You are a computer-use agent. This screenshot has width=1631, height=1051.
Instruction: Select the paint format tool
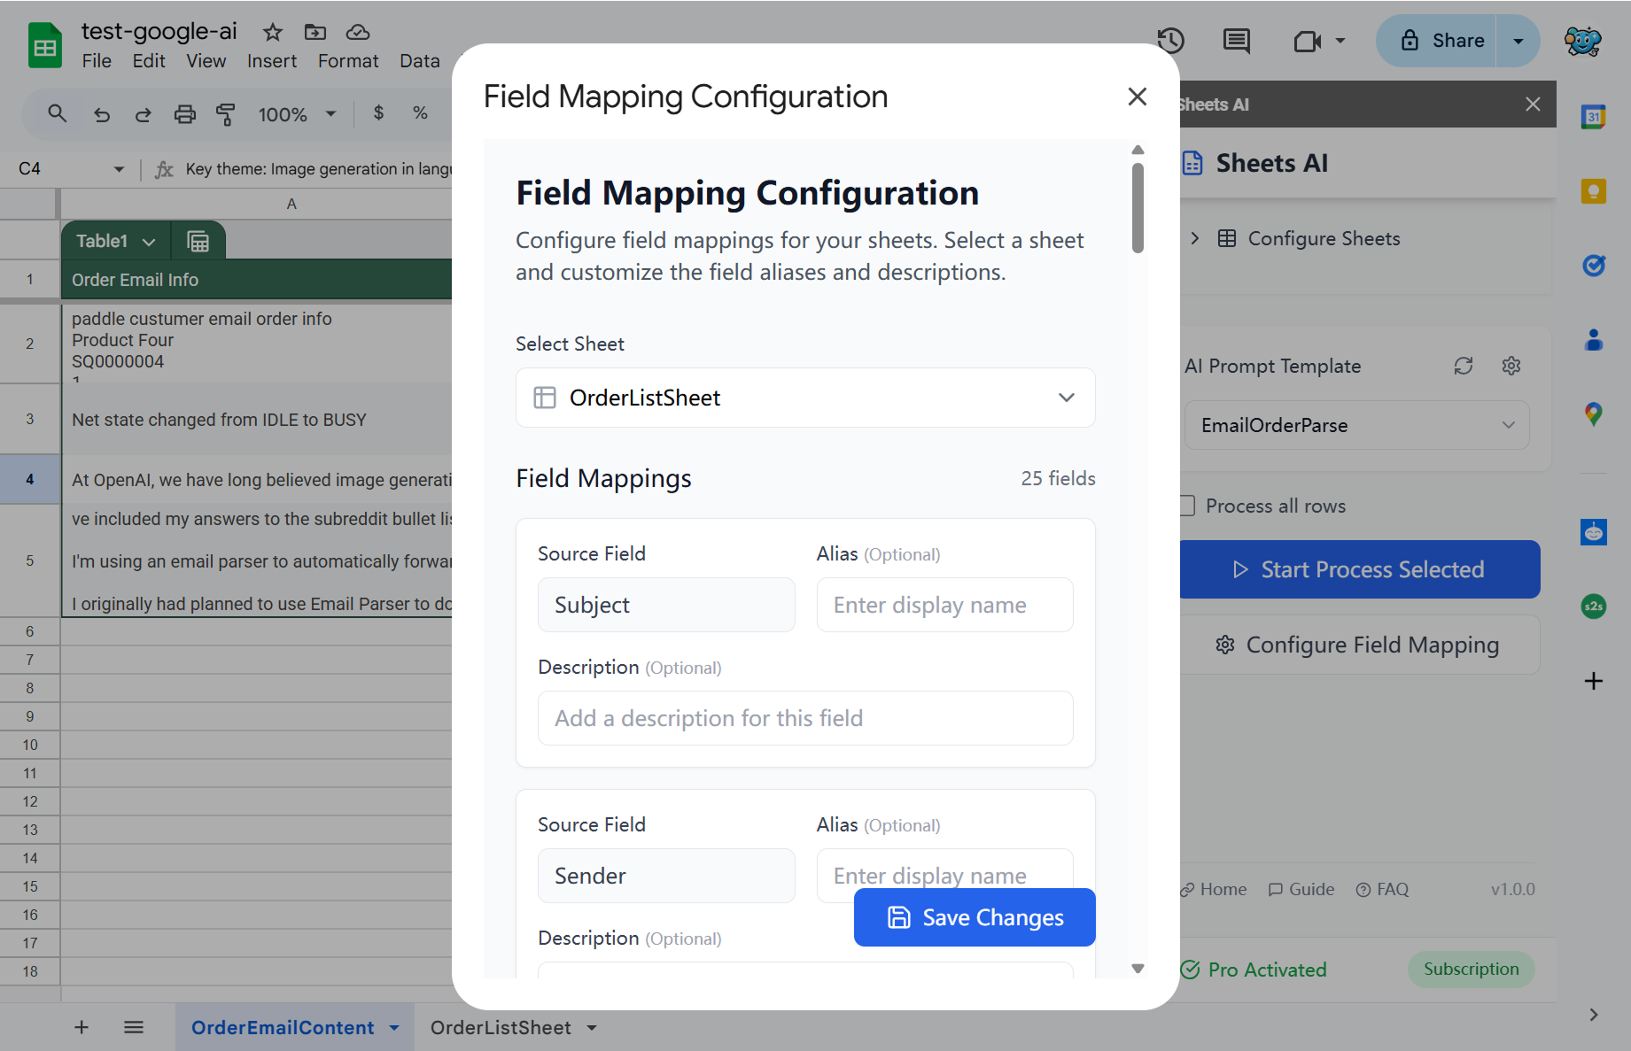227,114
